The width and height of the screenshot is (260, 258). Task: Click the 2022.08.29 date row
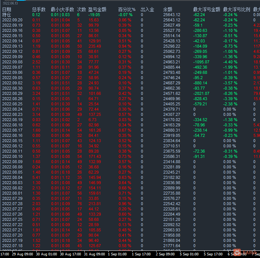[12, 93]
